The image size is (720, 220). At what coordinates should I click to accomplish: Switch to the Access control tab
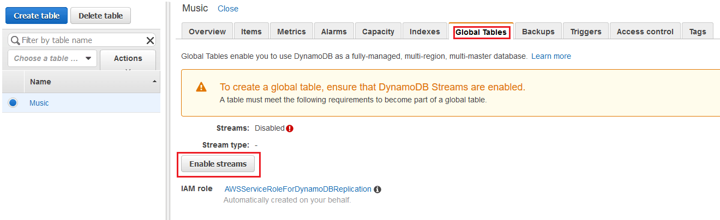(645, 32)
